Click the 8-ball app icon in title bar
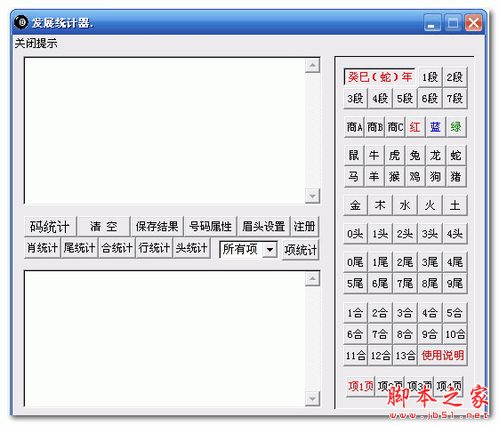499x425 pixels. pos(21,22)
